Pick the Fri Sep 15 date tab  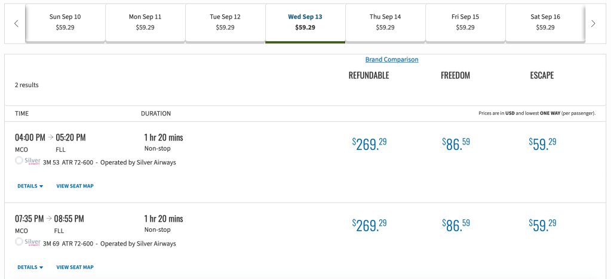465,22
